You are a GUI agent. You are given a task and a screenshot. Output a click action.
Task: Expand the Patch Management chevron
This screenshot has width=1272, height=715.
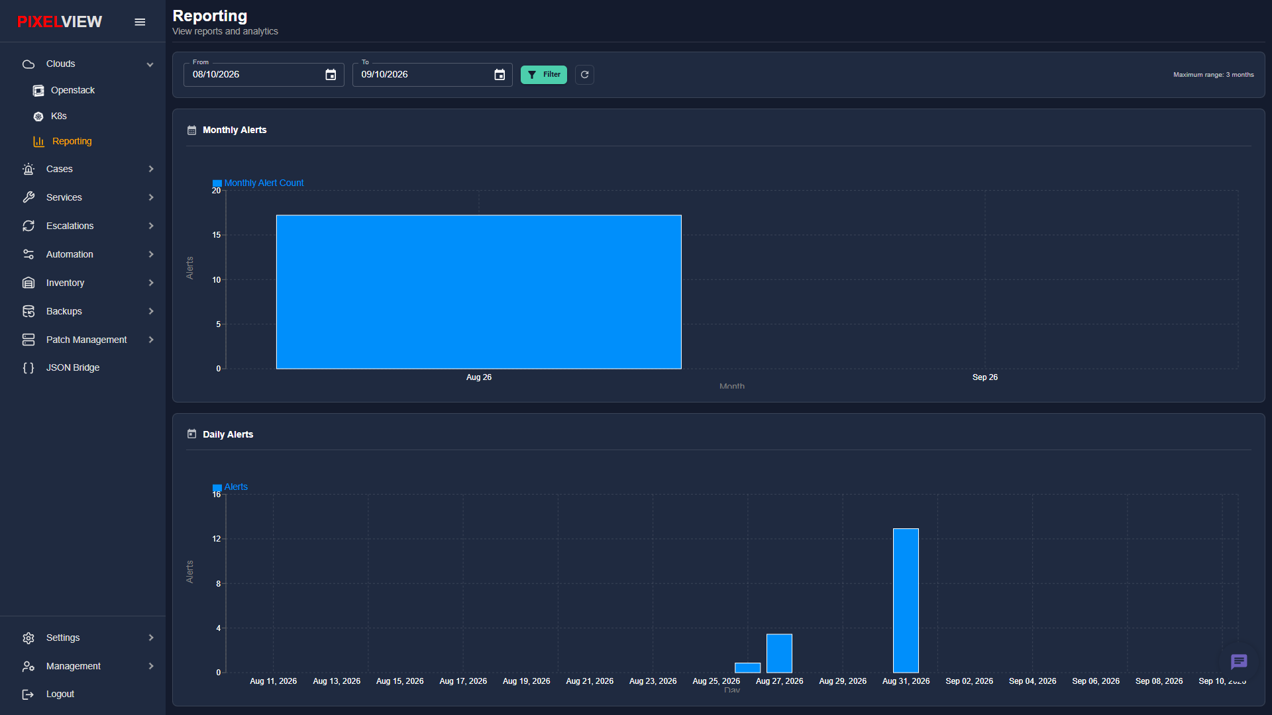pos(151,340)
